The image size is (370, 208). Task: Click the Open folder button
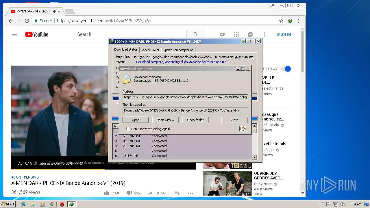tap(195, 120)
